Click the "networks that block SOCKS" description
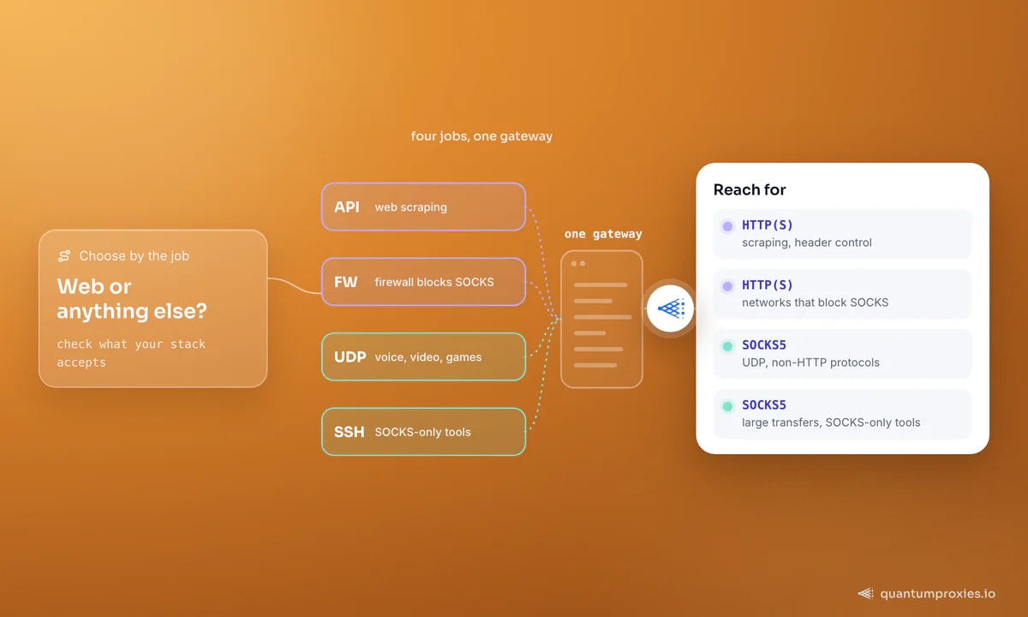The image size is (1028, 617). pyautogui.click(x=816, y=303)
